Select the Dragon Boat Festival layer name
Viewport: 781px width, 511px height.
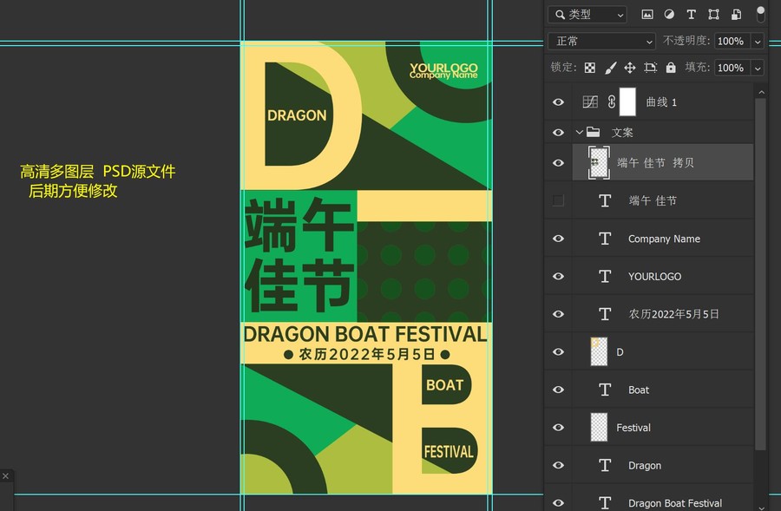675,503
